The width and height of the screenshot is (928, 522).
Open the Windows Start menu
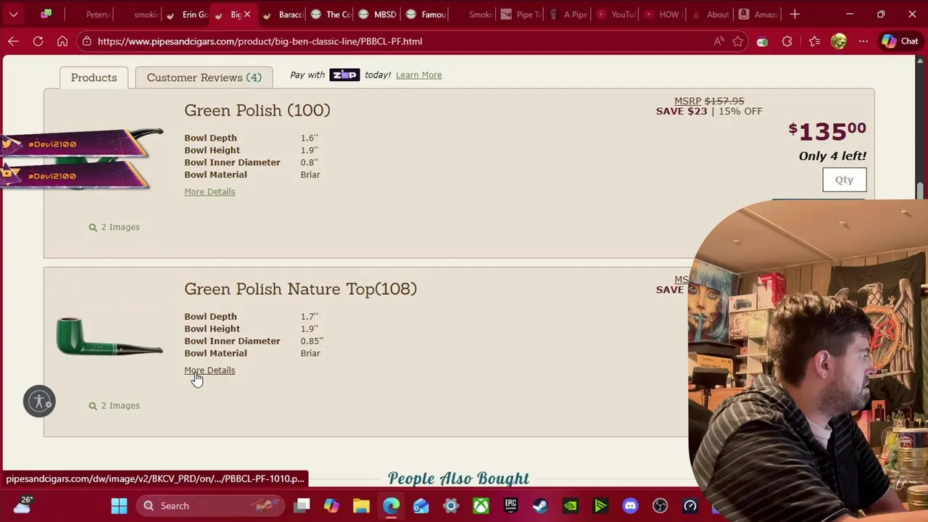coord(119,506)
